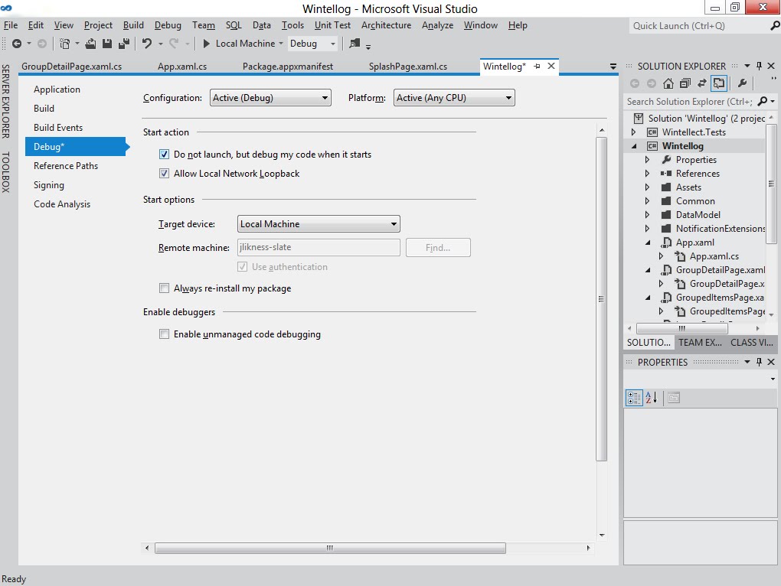The width and height of the screenshot is (781, 586).
Task: Click the Save All toolbar icon
Action: pos(123,44)
